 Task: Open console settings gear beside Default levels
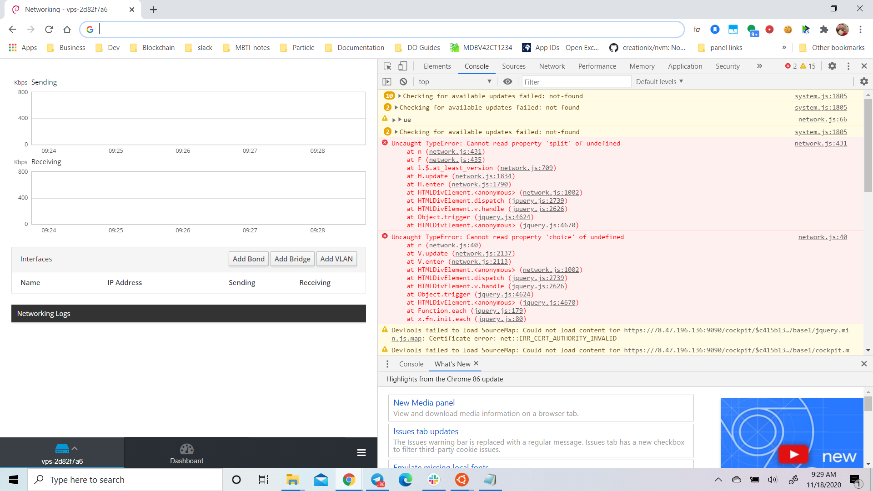[864, 82]
